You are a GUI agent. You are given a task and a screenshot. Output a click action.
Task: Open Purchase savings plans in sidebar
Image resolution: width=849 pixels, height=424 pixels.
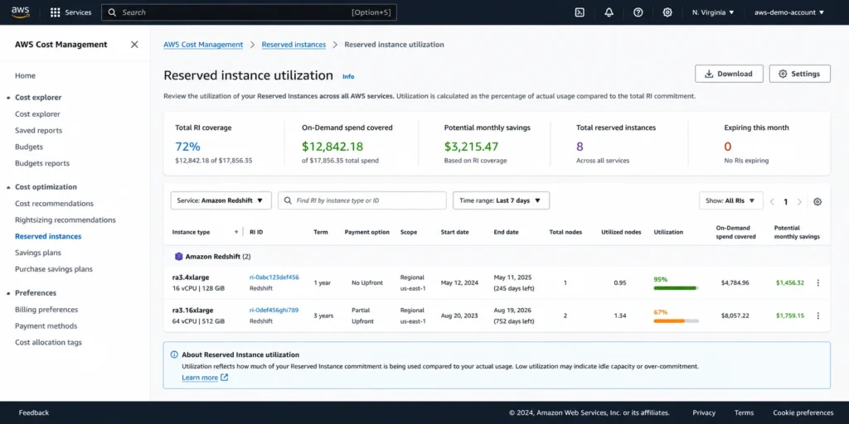(54, 269)
